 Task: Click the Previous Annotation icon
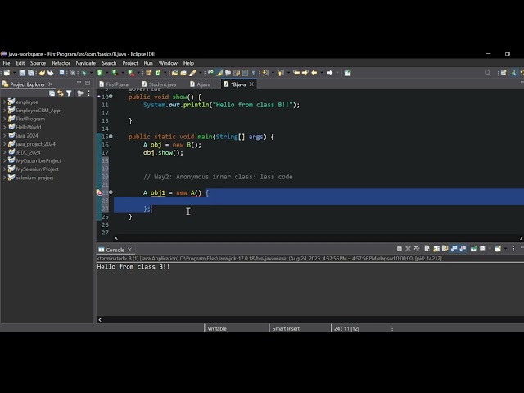pyautogui.click(x=281, y=73)
